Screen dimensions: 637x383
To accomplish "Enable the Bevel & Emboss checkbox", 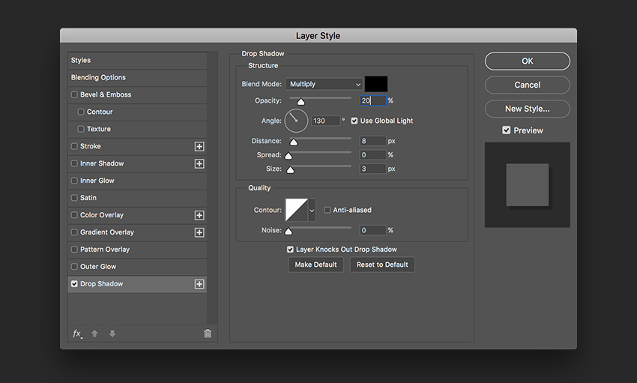I will click(74, 95).
